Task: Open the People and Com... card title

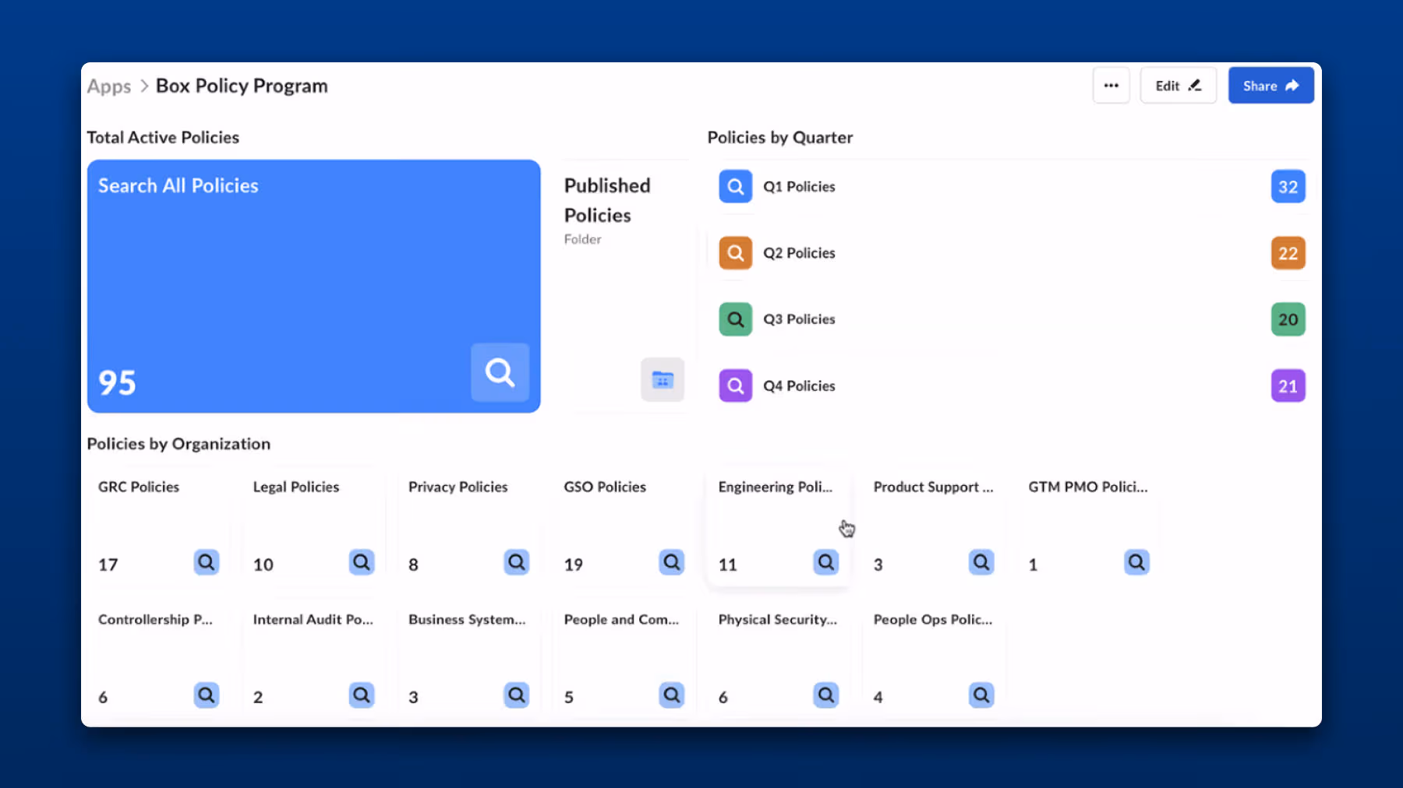Action: tap(621, 620)
